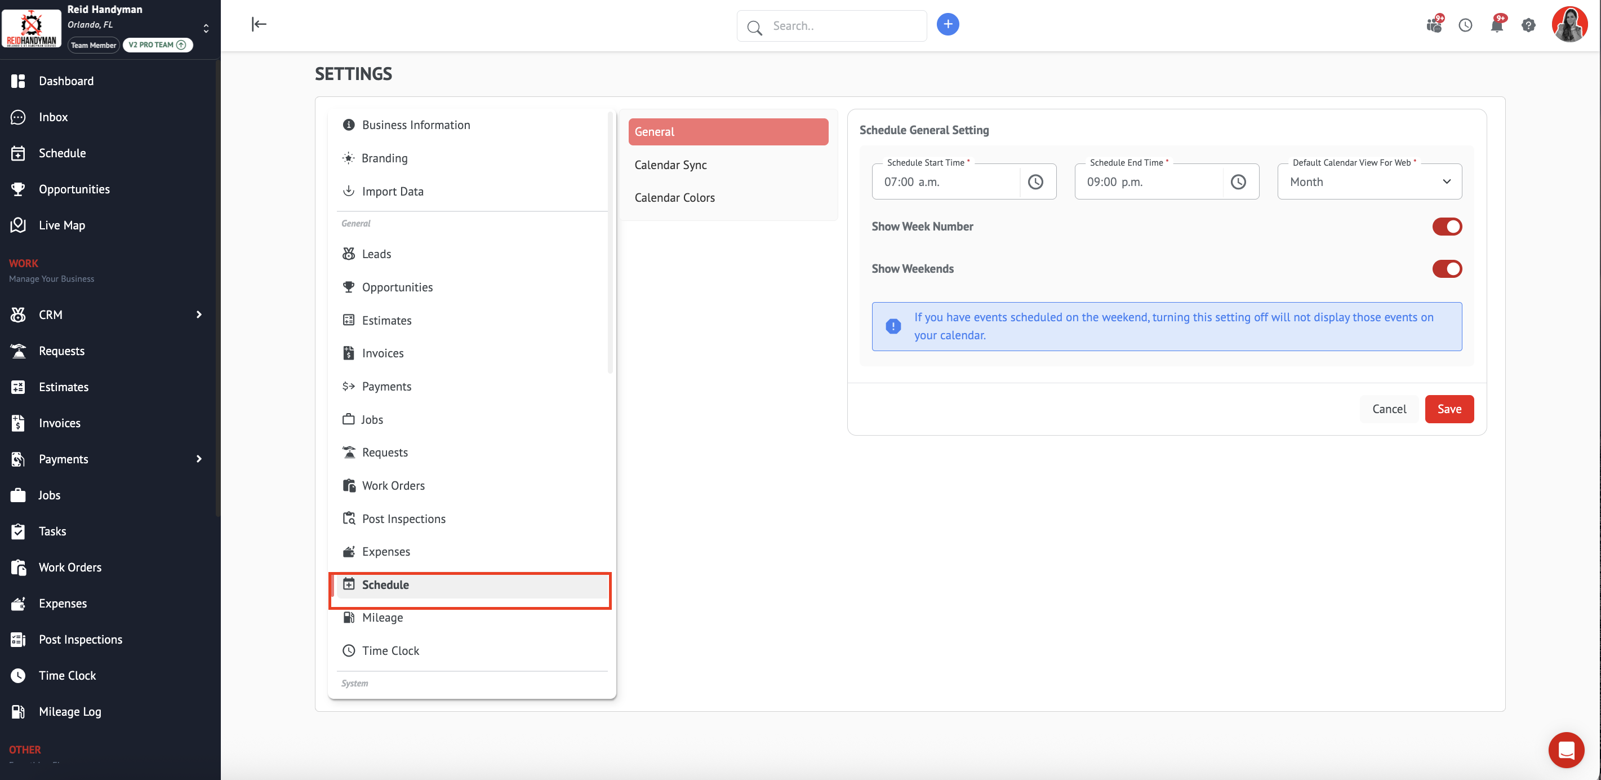Screen dimensions: 1601x780
Task: Open the chat support bubble icon
Action: point(1566,750)
